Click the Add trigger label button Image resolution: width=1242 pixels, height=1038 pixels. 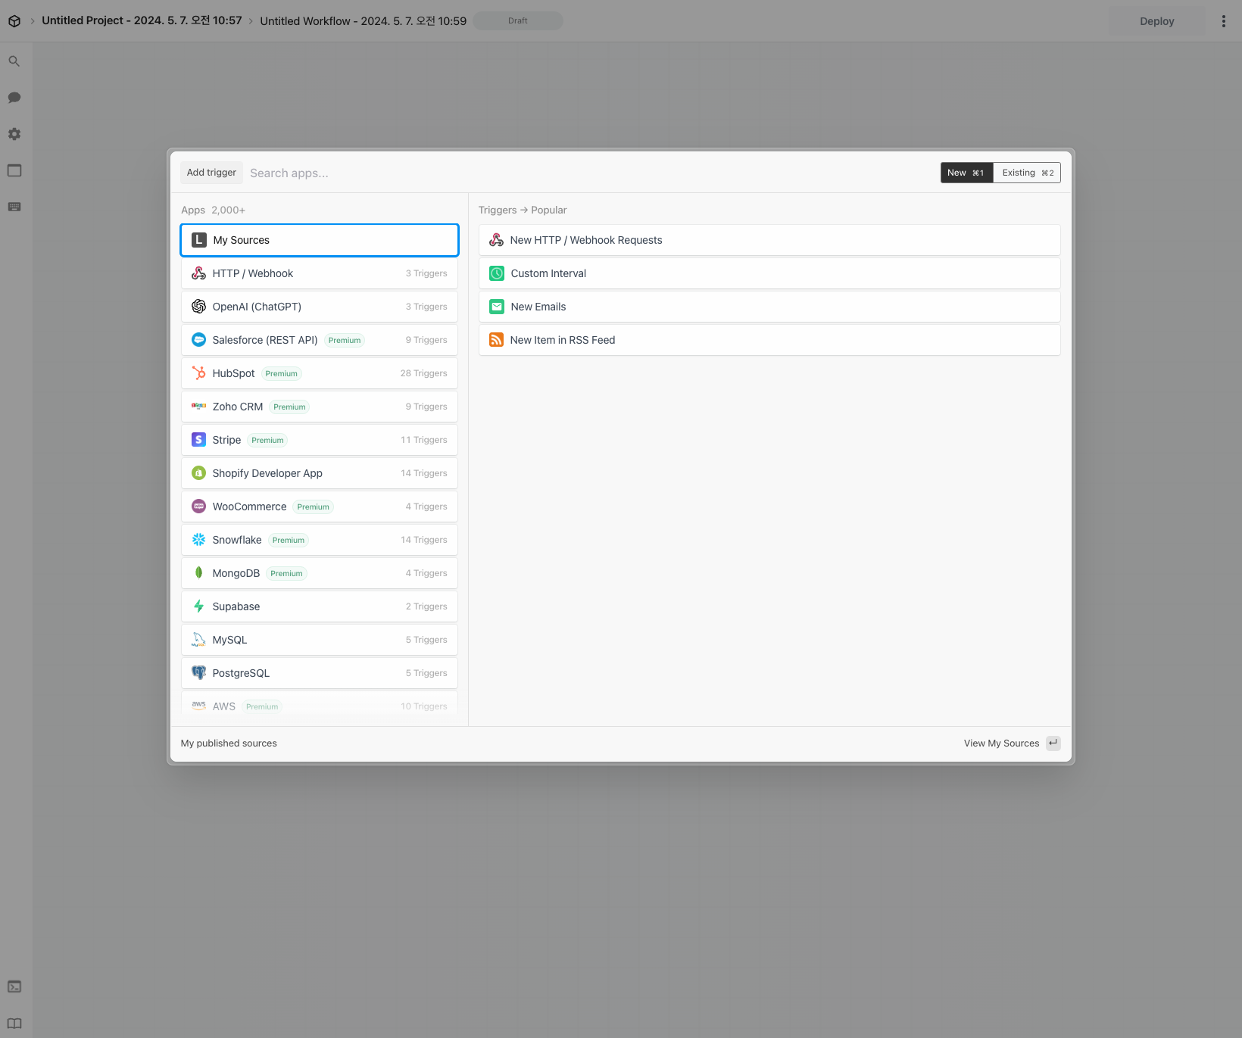coord(211,173)
